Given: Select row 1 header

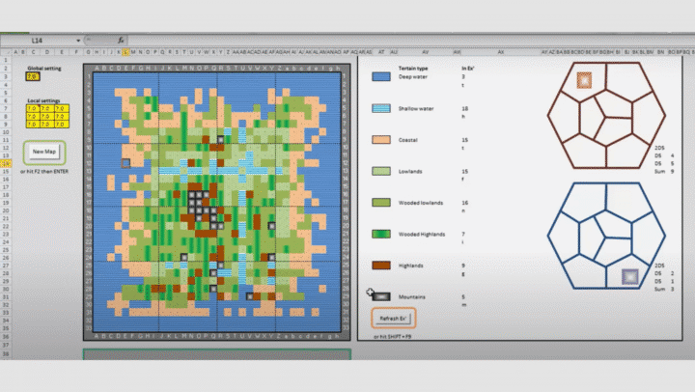Looking at the screenshot, I should click(x=6, y=60).
